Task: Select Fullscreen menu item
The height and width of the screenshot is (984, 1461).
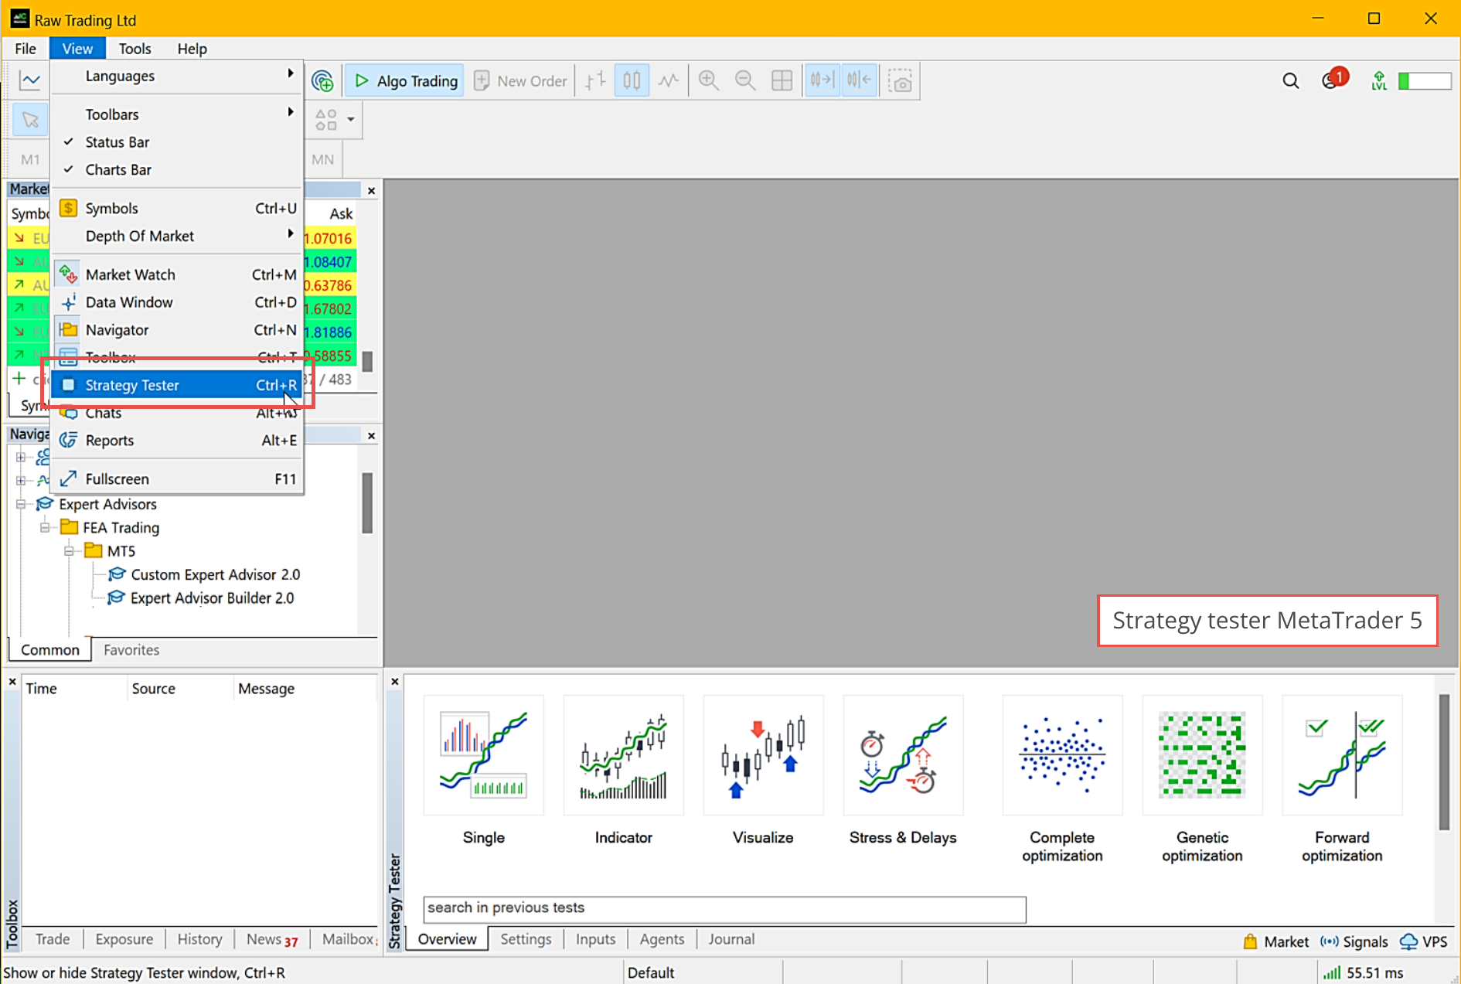Action: (x=177, y=479)
